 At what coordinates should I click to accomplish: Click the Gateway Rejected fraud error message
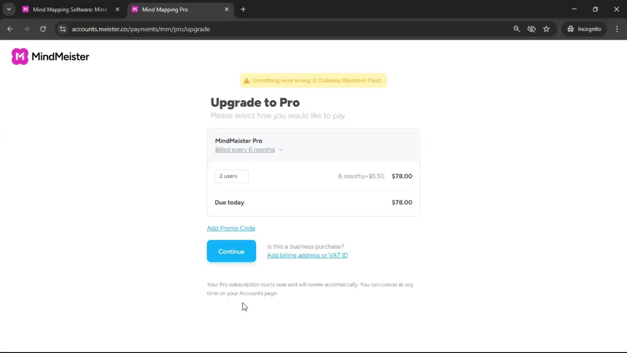316,80
